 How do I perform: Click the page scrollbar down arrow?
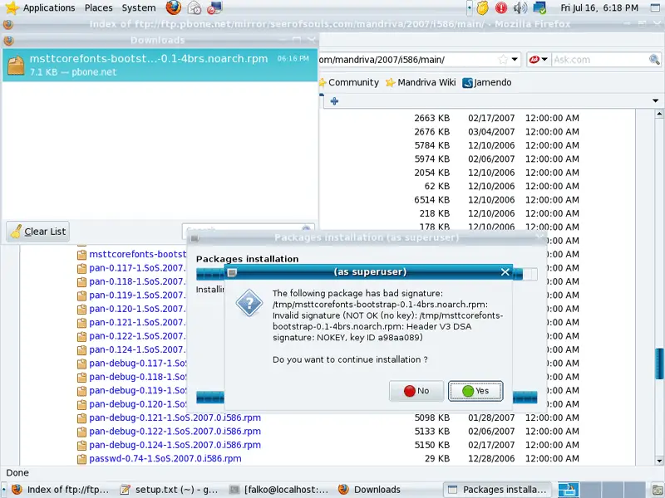[659, 461]
